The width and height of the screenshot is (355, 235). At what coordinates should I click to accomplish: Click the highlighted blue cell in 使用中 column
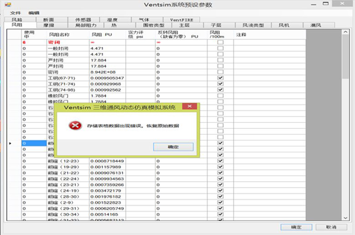pyautogui.click(x=34, y=143)
